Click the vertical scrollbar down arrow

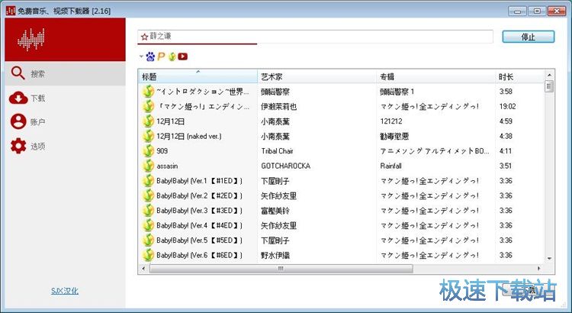[549, 258]
